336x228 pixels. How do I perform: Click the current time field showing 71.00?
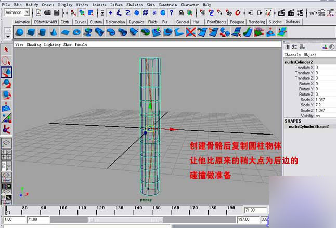256,210
